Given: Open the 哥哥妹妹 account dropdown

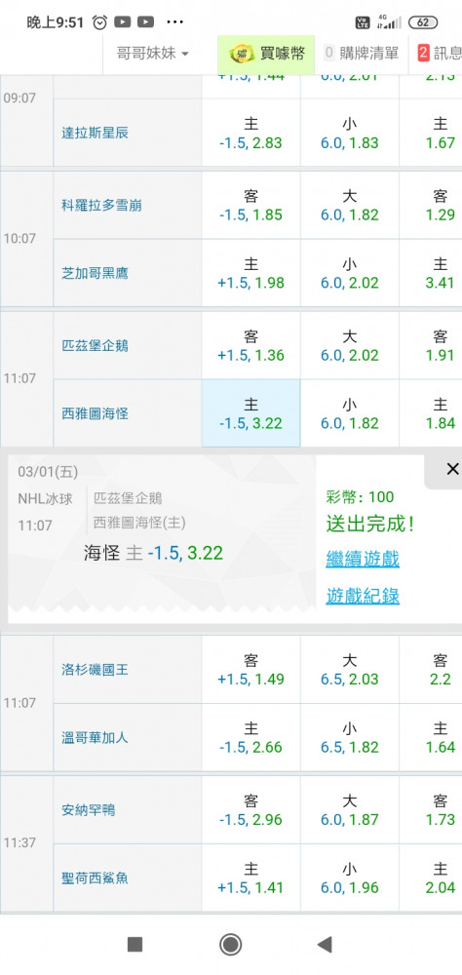Looking at the screenshot, I should [x=152, y=54].
